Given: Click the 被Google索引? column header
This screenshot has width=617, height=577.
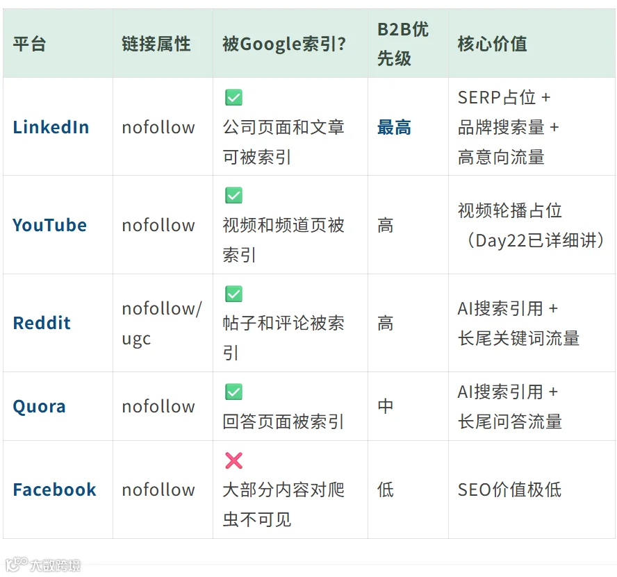Looking at the screenshot, I should point(284,44).
